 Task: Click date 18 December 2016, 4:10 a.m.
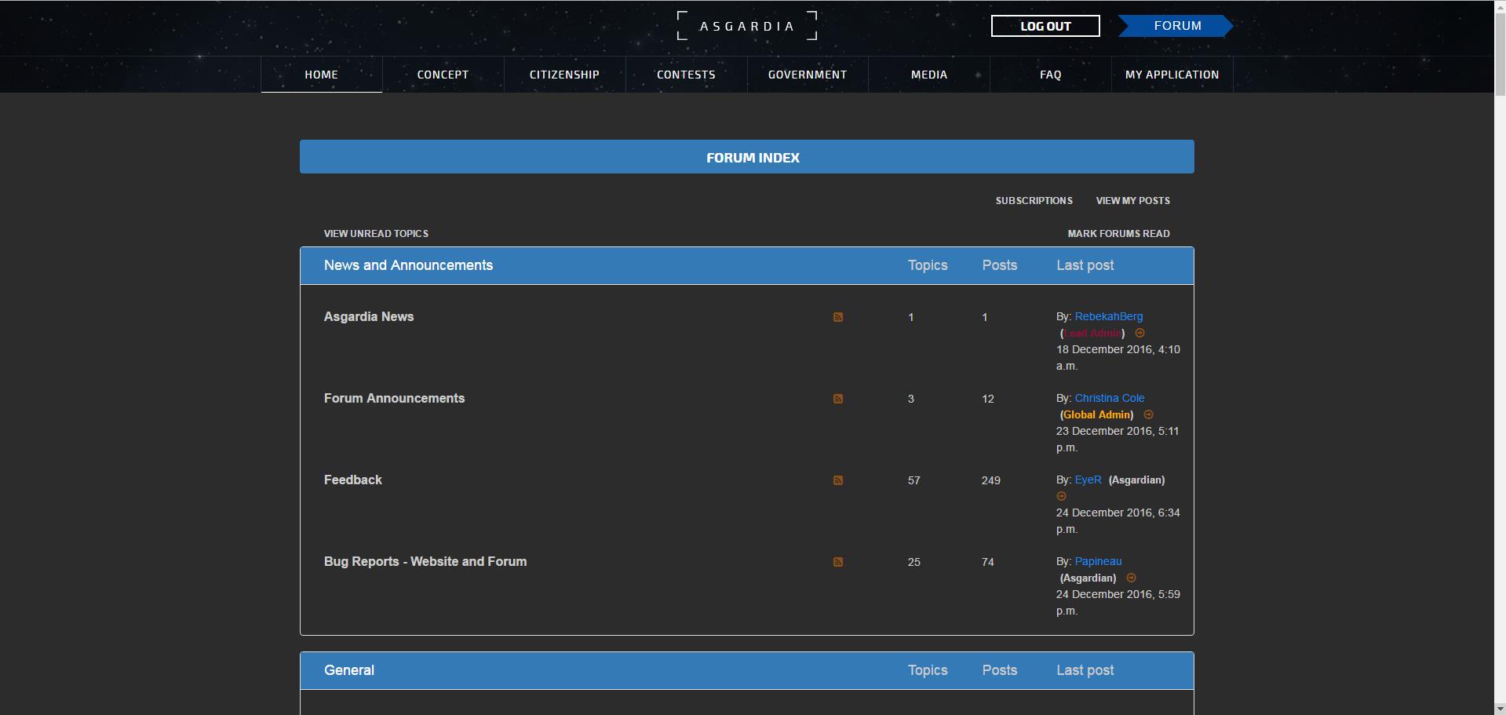1118,357
